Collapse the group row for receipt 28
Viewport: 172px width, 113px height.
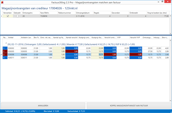6,43
